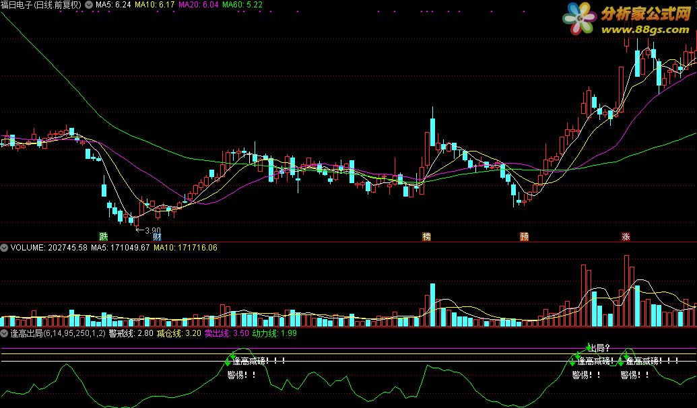697x408 pixels.
Task: Open the blue 财 event marker
Action: pos(156,236)
